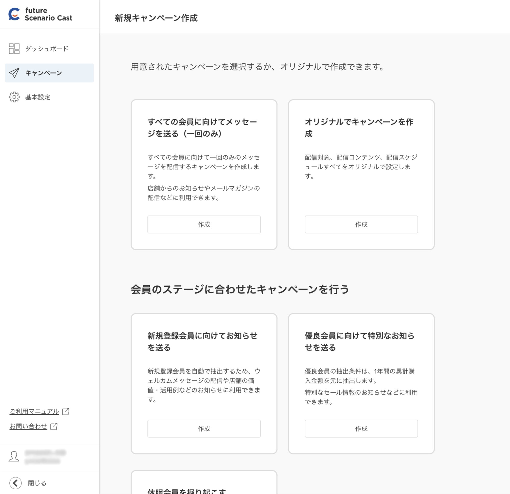Viewport: 510px width, 494px height.
Task: Open 基本設定 from the sidebar
Action: point(37,97)
